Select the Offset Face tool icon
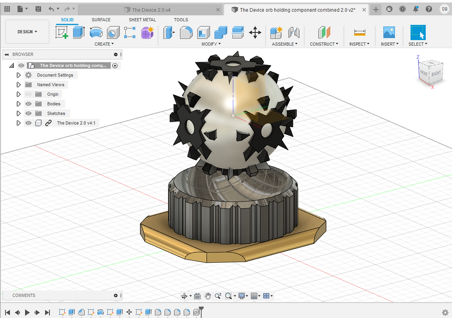The width and height of the screenshot is (452, 318). (238, 32)
